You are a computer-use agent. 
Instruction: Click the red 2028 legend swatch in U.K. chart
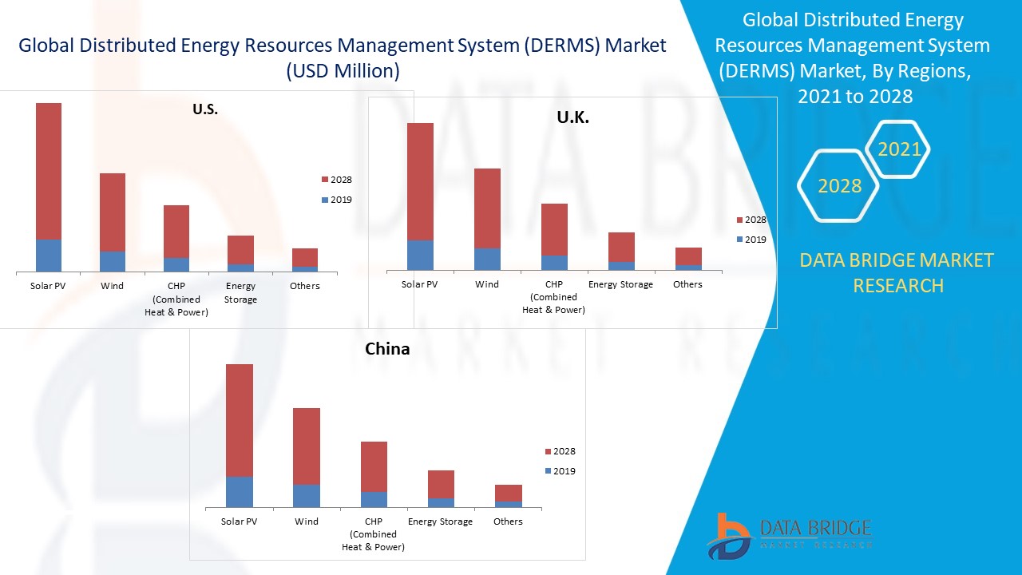tap(739, 220)
